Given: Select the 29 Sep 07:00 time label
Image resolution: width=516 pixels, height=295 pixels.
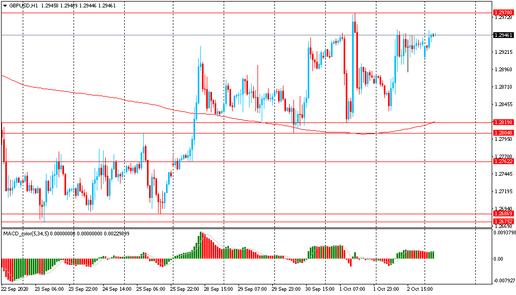Looking at the screenshot, I should point(252,289).
